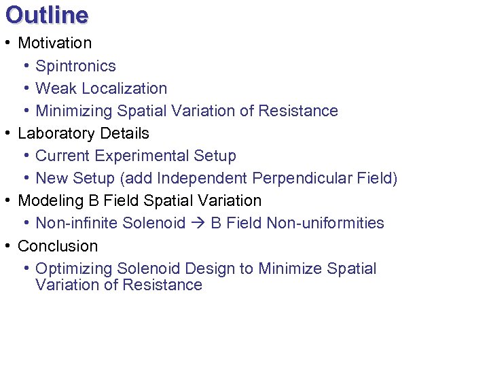Click the arrow symbol after "Solenoid"

coord(198,223)
